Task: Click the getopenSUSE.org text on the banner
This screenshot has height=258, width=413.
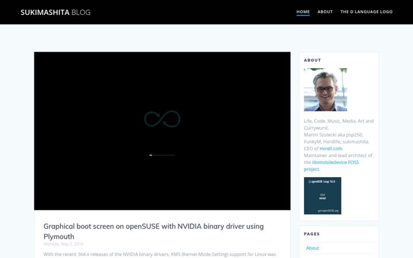Action: (328, 210)
